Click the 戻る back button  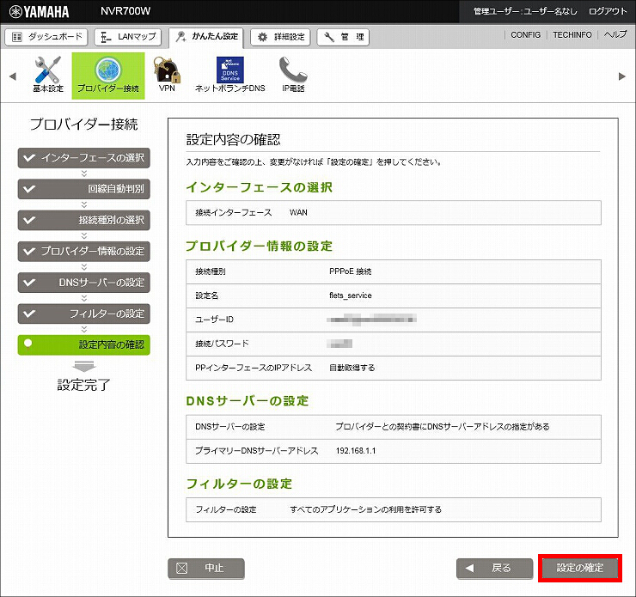point(494,569)
